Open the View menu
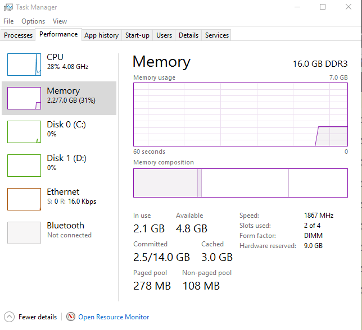 pyautogui.click(x=60, y=21)
